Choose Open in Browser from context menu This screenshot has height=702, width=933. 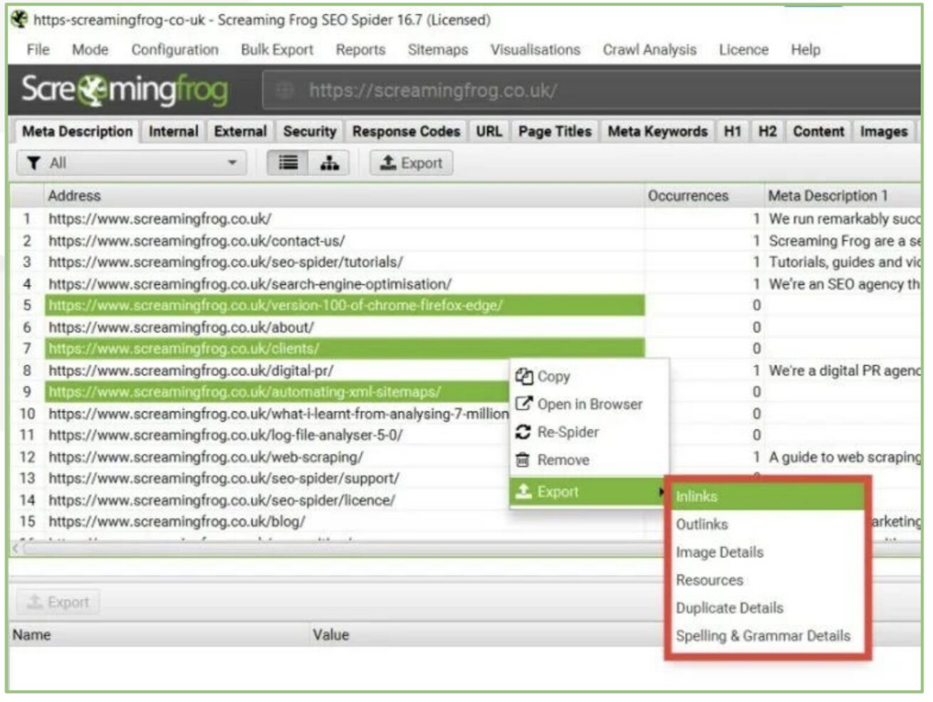coord(590,404)
